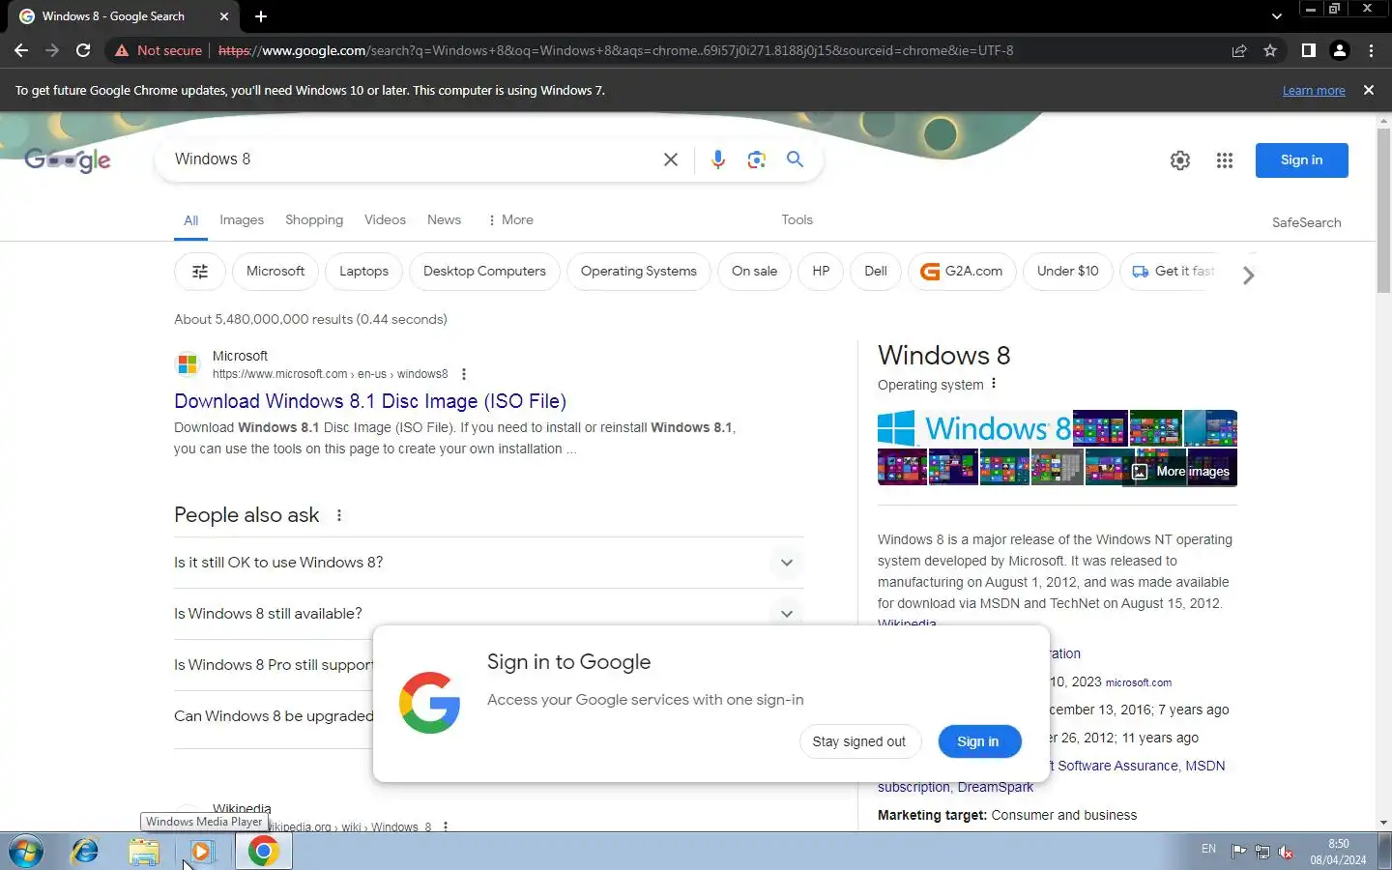Click Stay signed out in the popup
Screen dimensions: 1392x870
pos(859,741)
